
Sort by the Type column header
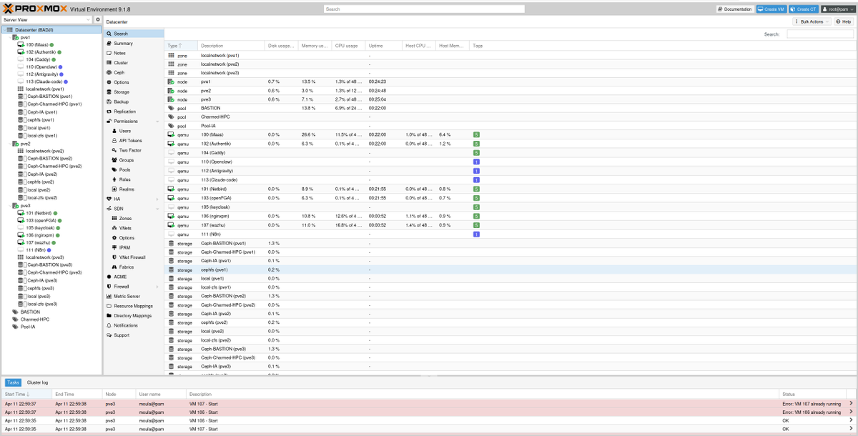coord(182,46)
